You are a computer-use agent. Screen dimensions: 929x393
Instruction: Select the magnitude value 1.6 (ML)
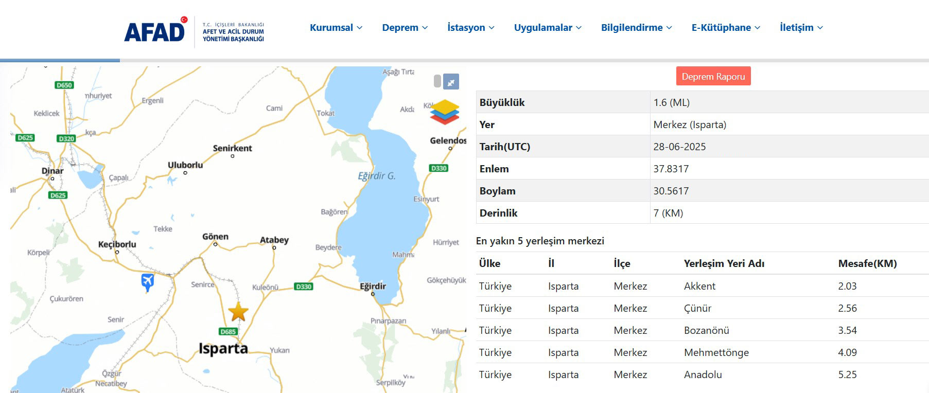pyautogui.click(x=672, y=102)
